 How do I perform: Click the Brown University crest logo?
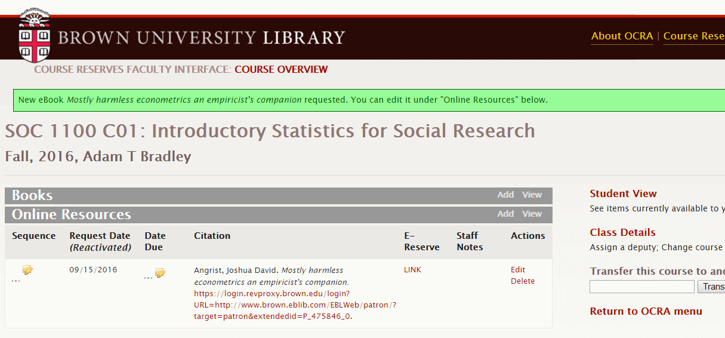pos(34,35)
